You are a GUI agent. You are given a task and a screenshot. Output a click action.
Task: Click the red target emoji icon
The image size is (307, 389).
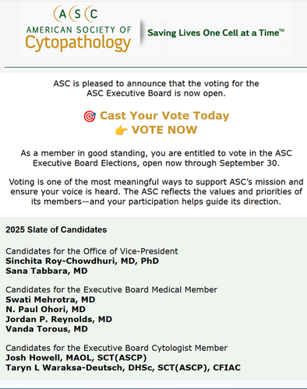pos(90,116)
